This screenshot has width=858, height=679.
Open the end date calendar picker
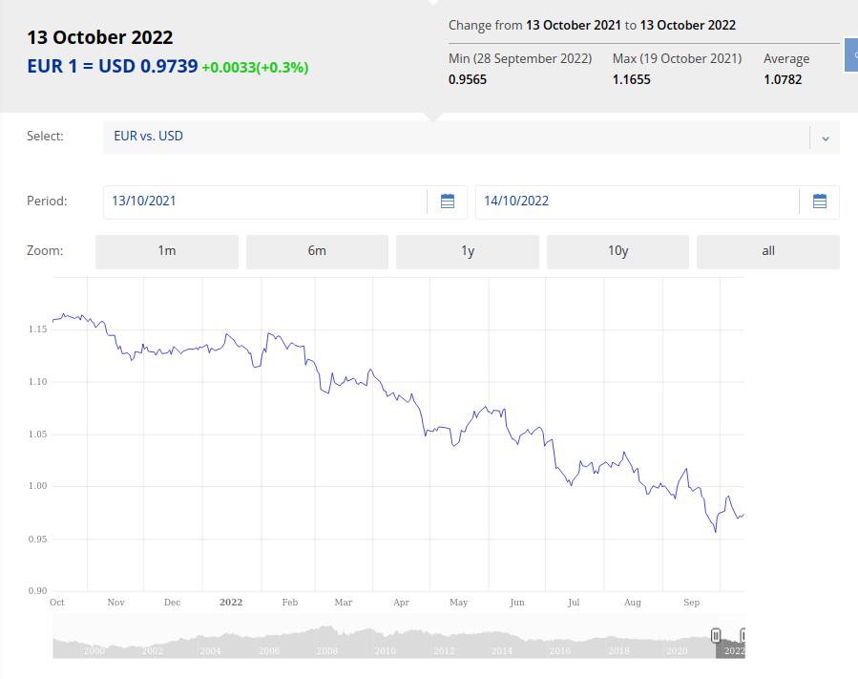819,202
